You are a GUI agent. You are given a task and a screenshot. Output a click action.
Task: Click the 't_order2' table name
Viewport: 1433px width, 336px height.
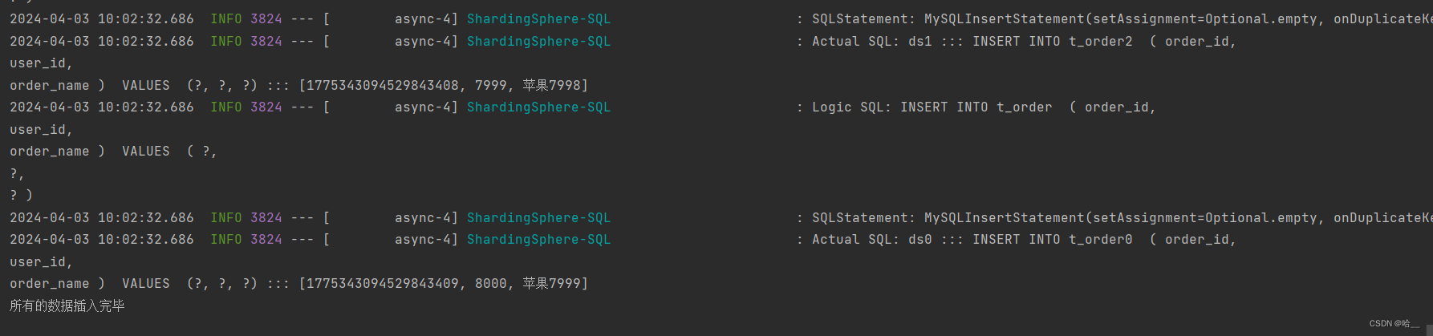click(1100, 41)
